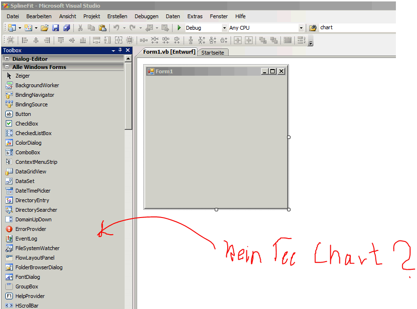Screen dimensions: 417x309
Task: Click the Size to Grid icon
Action: [x=130, y=40]
